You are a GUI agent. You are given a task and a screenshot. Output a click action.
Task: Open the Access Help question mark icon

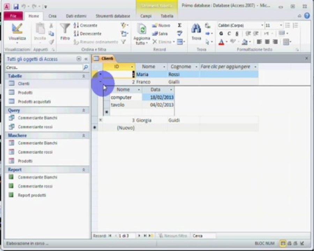(307, 16)
